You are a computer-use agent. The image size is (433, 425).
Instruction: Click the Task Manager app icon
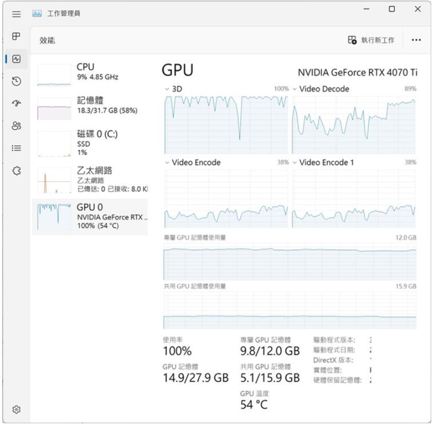[37, 13]
